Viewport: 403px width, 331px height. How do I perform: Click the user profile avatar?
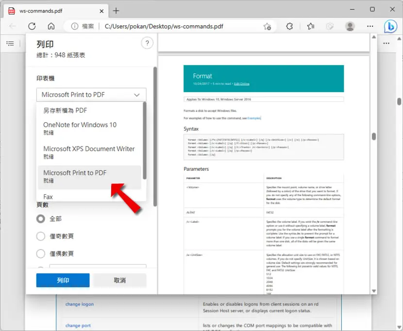tap(350, 26)
